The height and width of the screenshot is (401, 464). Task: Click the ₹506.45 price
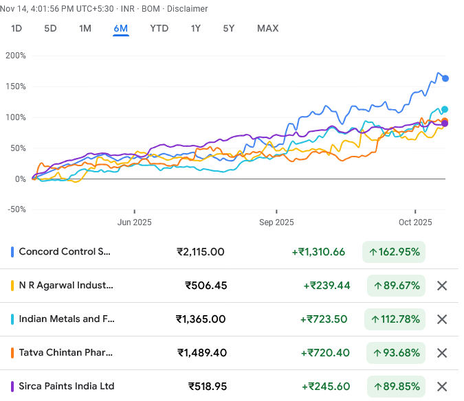pyautogui.click(x=206, y=286)
